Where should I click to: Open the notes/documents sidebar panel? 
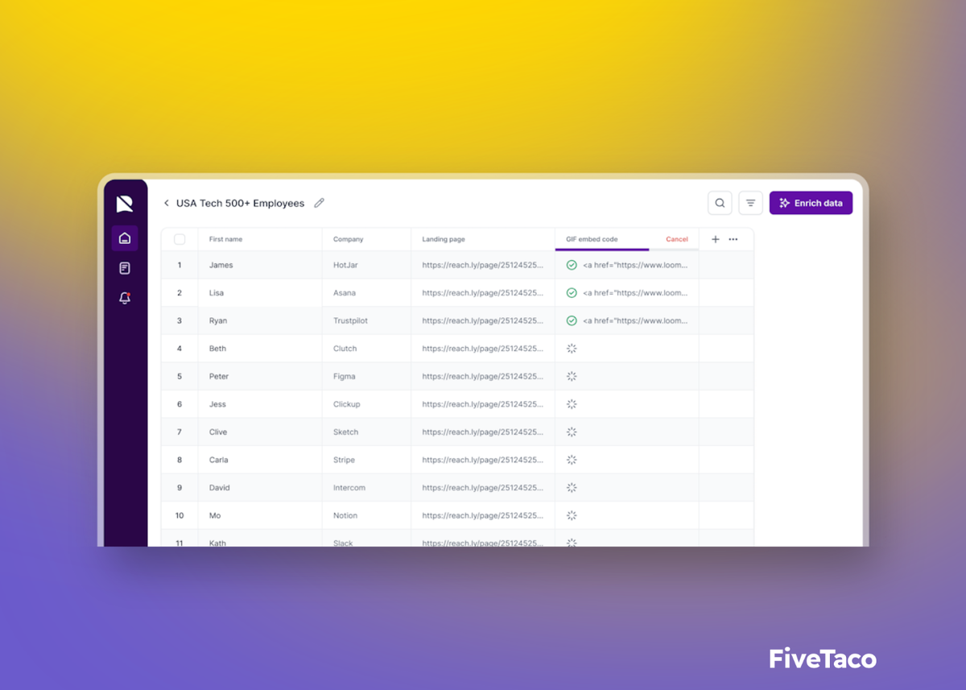click(x=125, y=267)
